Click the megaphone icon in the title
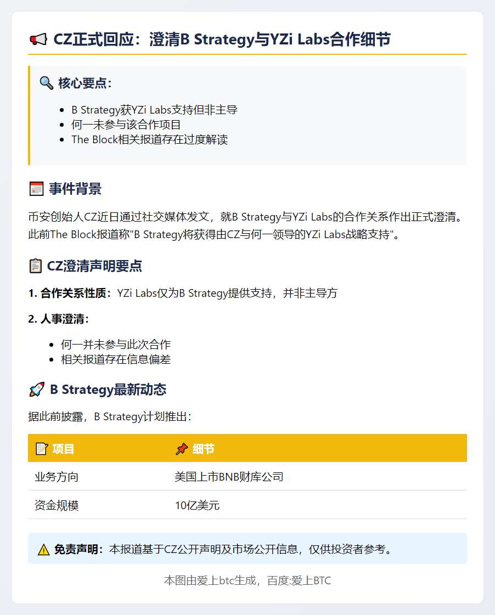The height and width of the screenshot is (615, 495). [x=38, y=40]
